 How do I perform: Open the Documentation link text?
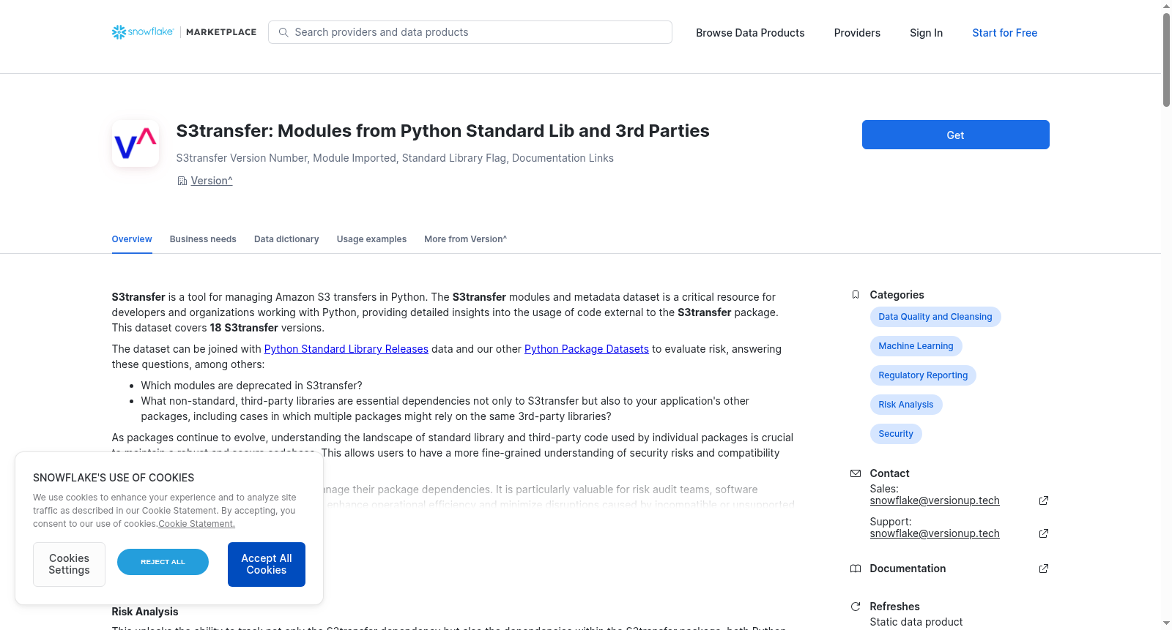[908, 569]
